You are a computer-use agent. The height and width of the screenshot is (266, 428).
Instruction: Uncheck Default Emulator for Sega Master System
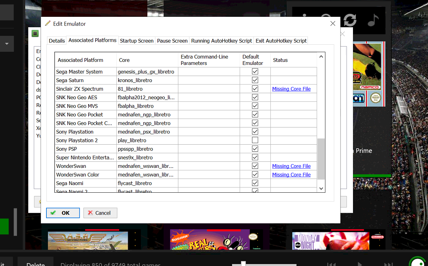pyautogui.click(x=255, y=72)
